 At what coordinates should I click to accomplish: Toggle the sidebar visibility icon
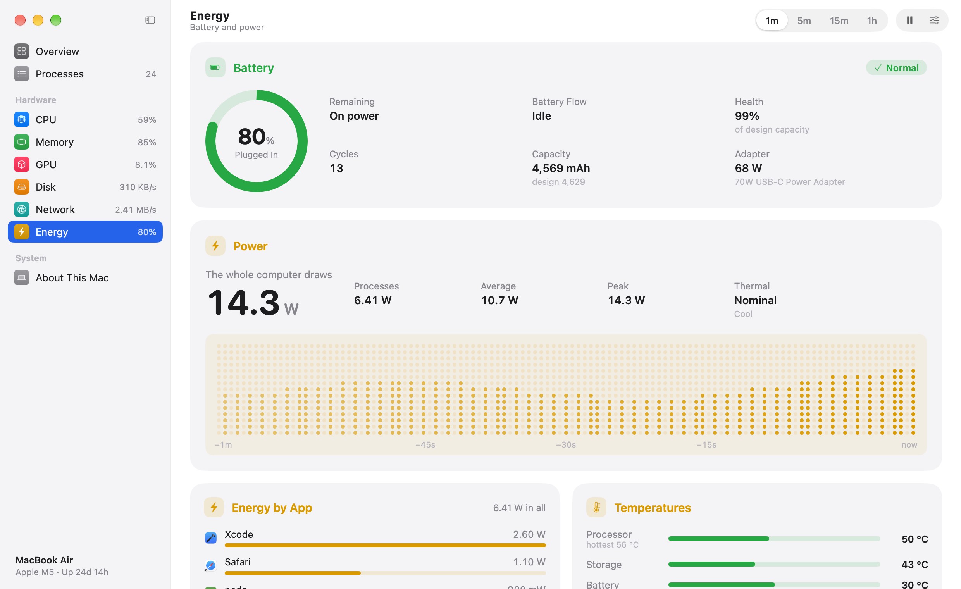click(150, 20)
